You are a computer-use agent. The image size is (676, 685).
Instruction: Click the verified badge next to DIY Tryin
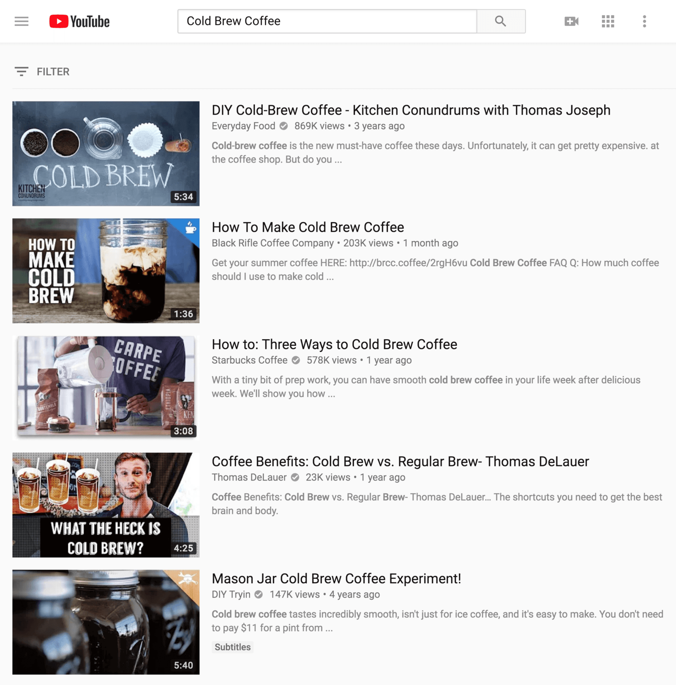(258, 594)
